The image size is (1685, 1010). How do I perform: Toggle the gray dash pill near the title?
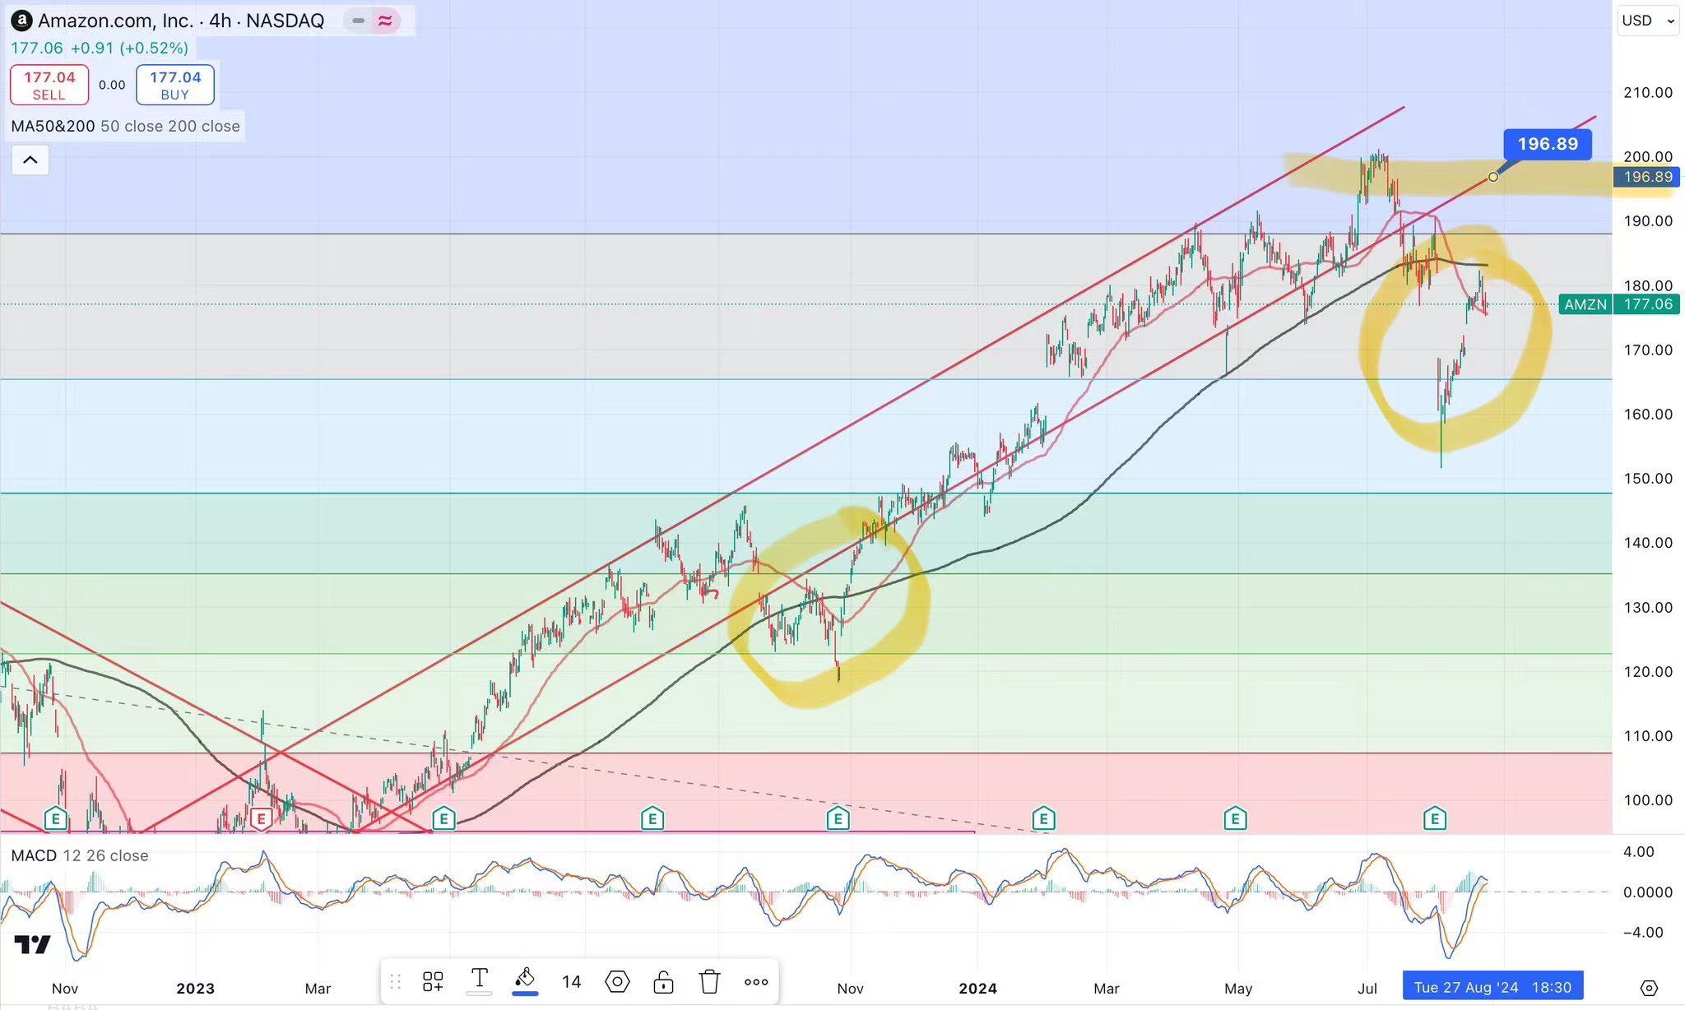point(358,21)
